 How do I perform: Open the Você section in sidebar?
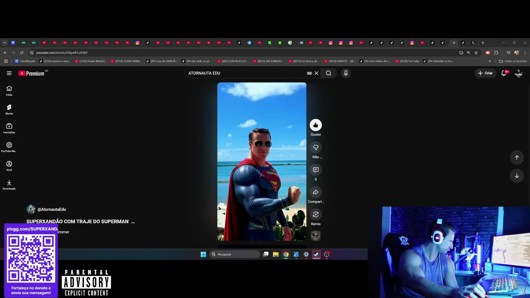pyautogui.click(x=9, y=166)
